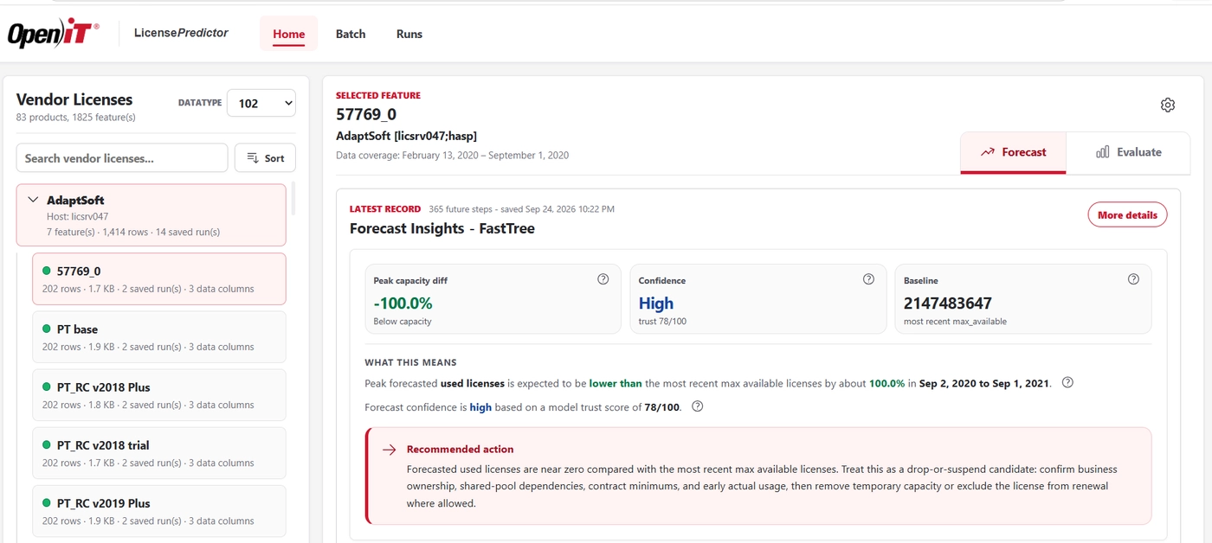Click the OpenIT logo

point(53,34)
